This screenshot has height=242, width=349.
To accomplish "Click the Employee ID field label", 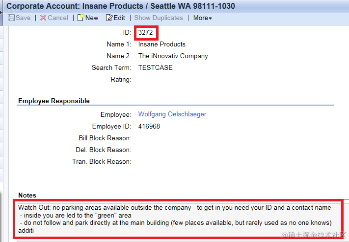I will coord(111,126).
